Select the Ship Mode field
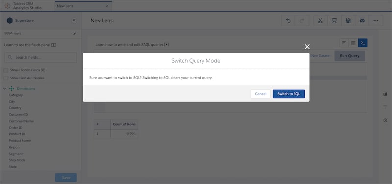Image resolution: width=392 pixels, height=184 pixels. 17,160
